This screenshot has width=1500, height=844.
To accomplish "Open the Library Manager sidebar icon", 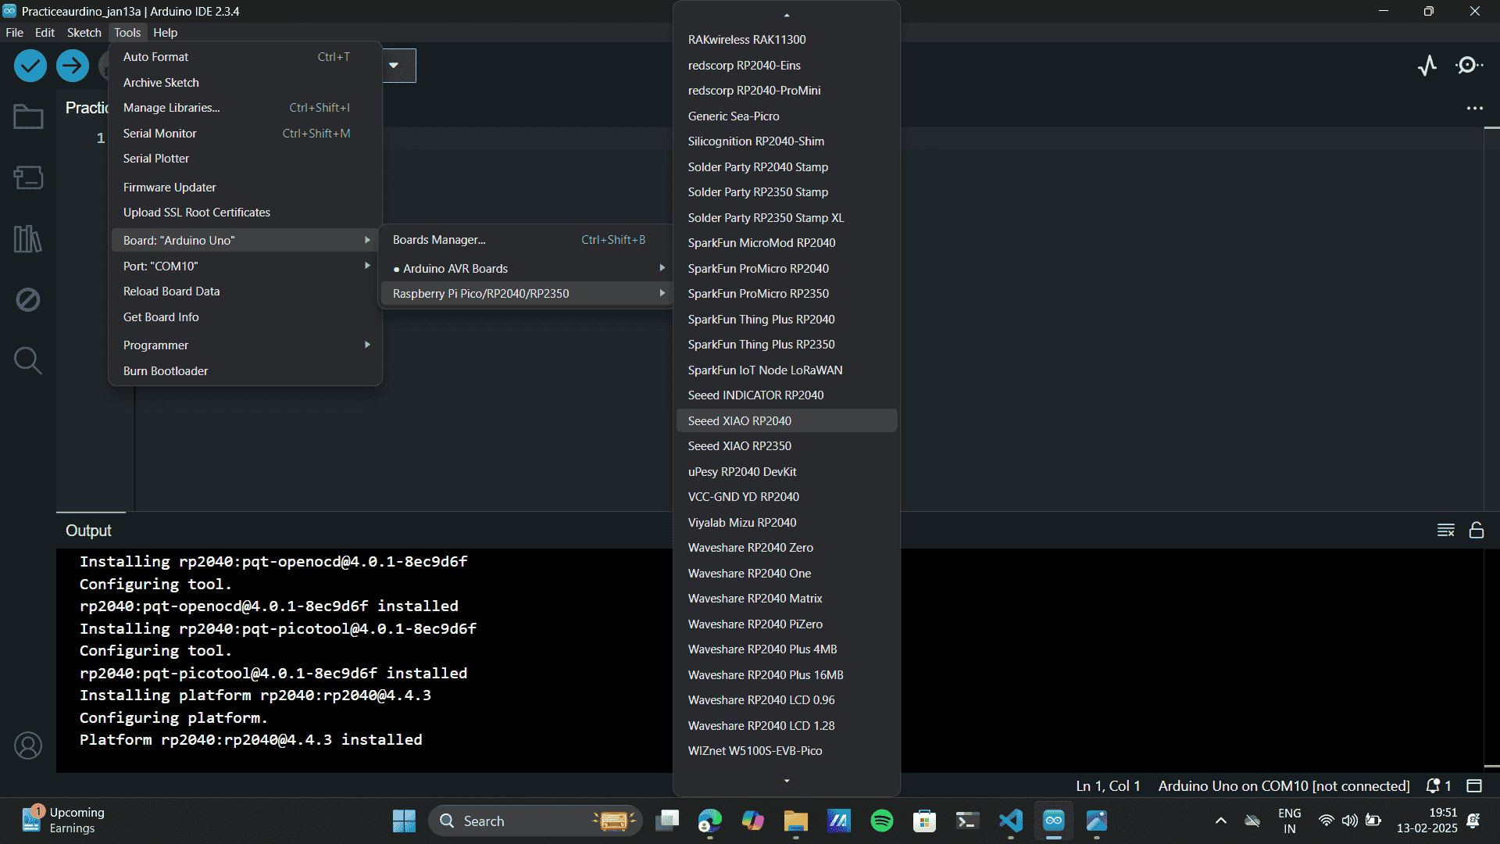I will (x=28, y=238).
